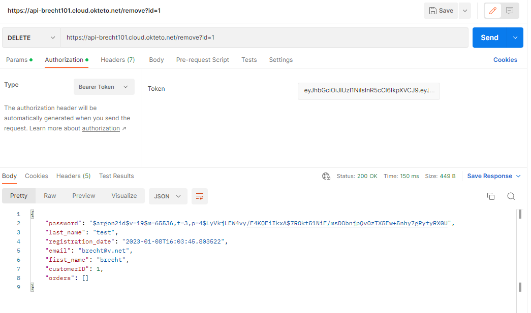Open the Test Results tab

116,176
